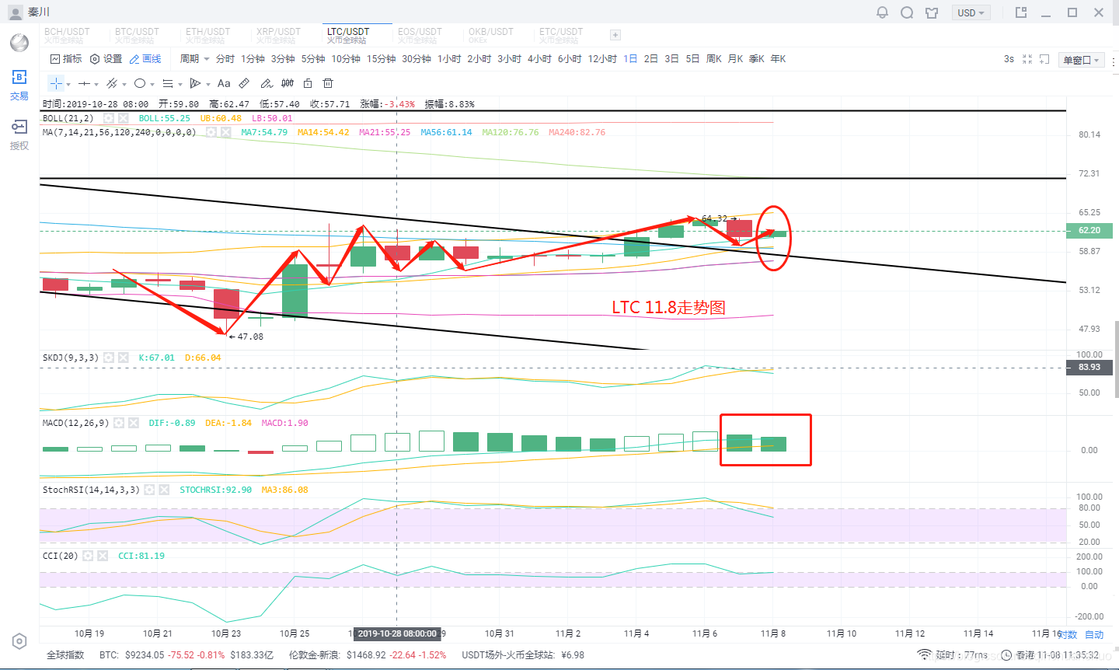Click the 3s refresh interval label
The image size is (1119, 670).
coord(1009,59)
